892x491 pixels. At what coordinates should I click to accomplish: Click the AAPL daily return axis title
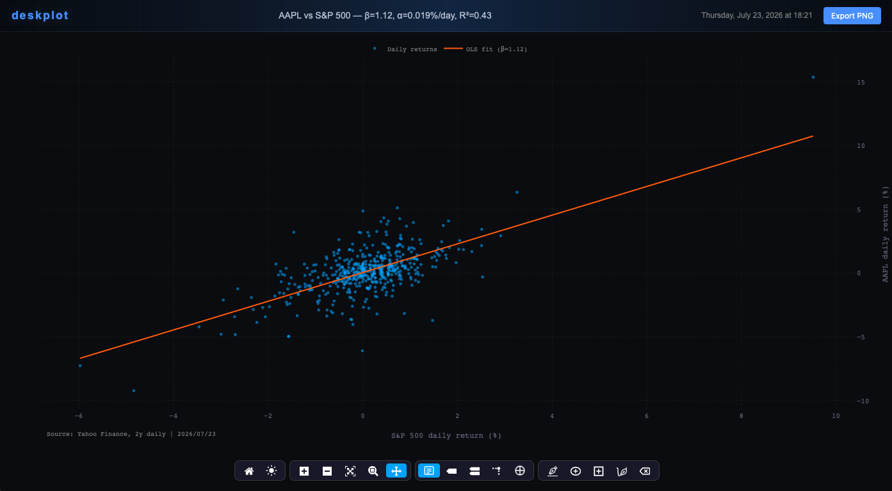[x=885, y=234]
